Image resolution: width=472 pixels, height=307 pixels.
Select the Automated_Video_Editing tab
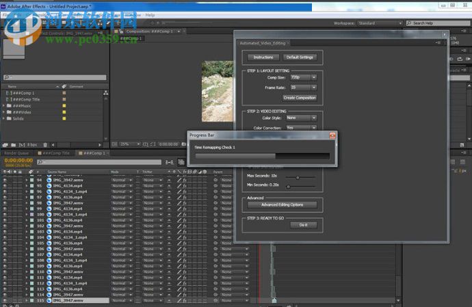click(262, 43)
